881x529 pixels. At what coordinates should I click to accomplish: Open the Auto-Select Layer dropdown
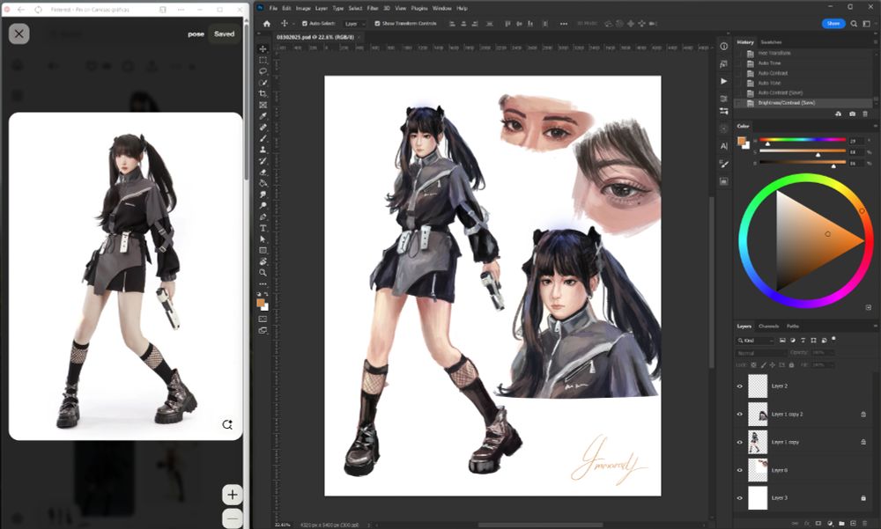(x=354, y=24)
